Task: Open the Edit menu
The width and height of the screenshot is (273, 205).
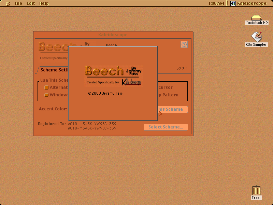Action: coord(31,3)
